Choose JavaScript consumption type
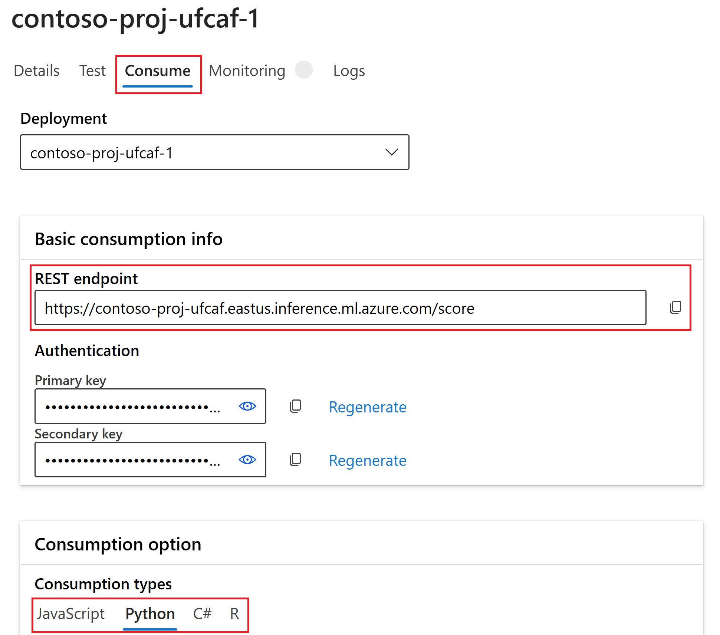The image size is (720, 635). click(x=70, y=613)
